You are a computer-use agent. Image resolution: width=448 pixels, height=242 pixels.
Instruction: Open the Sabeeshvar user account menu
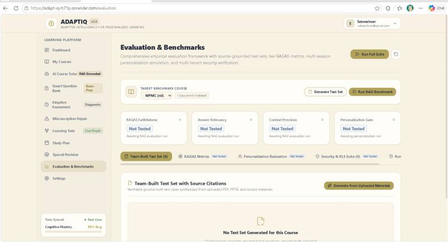point(372,23)
